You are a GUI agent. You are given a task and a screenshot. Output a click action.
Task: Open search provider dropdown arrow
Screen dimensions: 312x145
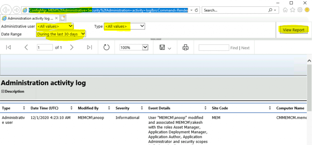(275, 10)
